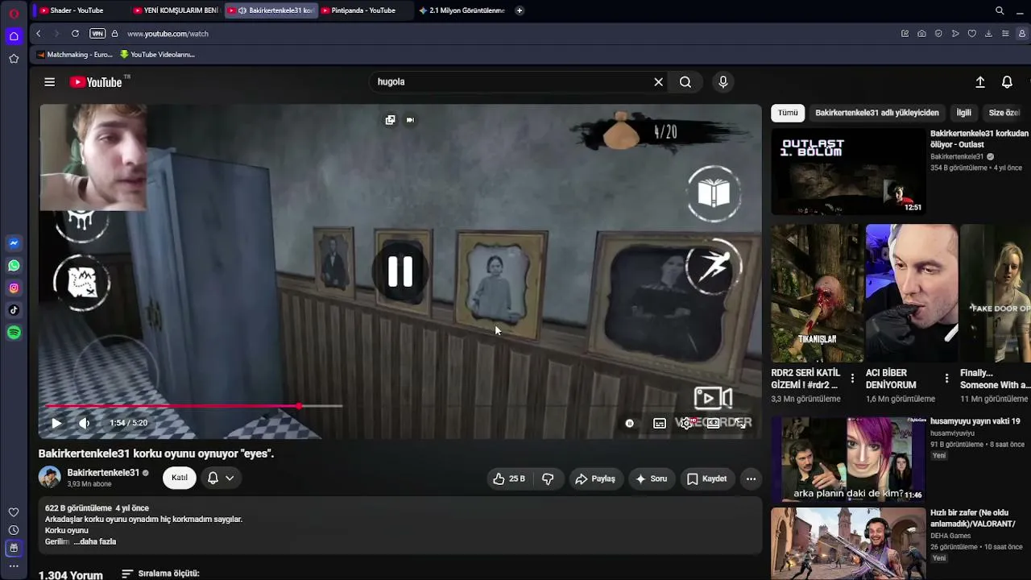Viewport: 1031px width, 580px height.
Task: Click the Soru ask button
Action: tap(652, 478)
